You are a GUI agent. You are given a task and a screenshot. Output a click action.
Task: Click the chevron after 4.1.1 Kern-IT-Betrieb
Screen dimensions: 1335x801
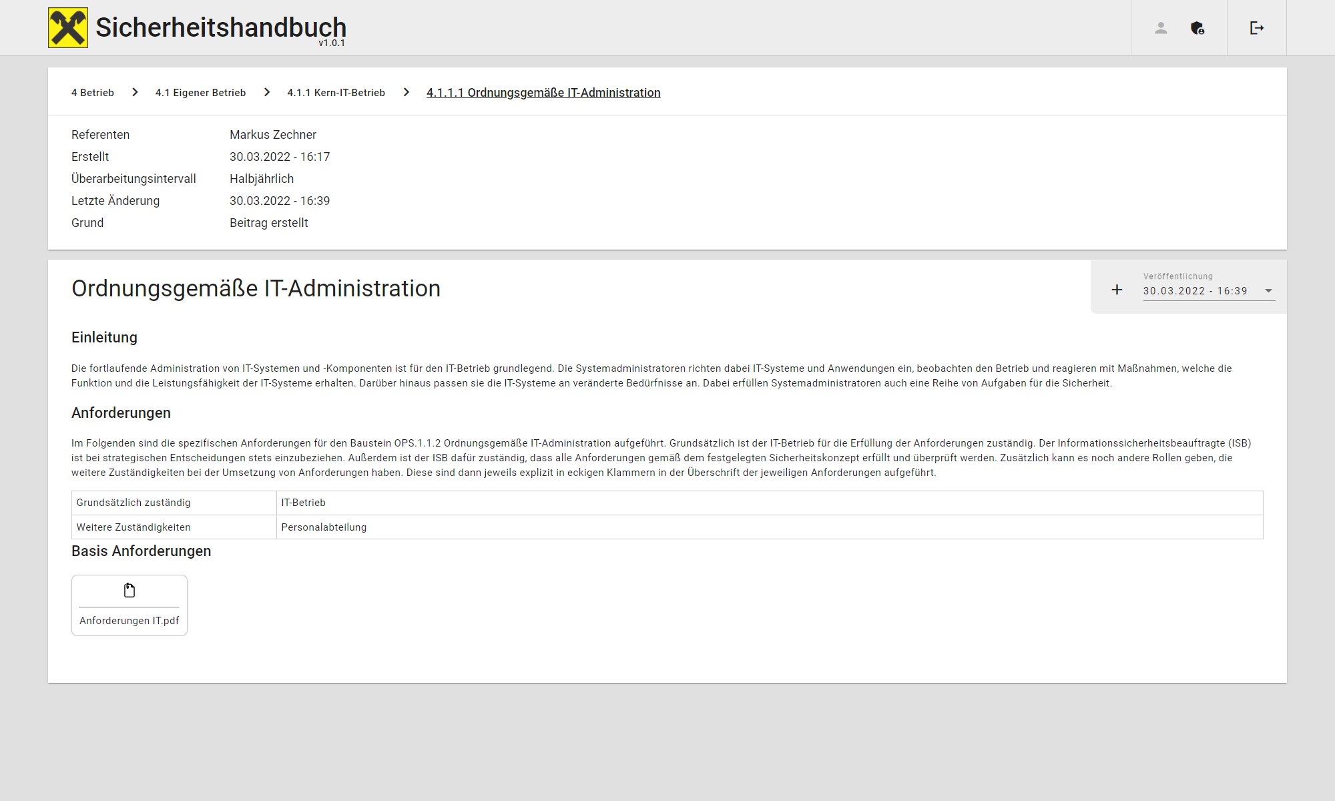click(x=407, y=92)
